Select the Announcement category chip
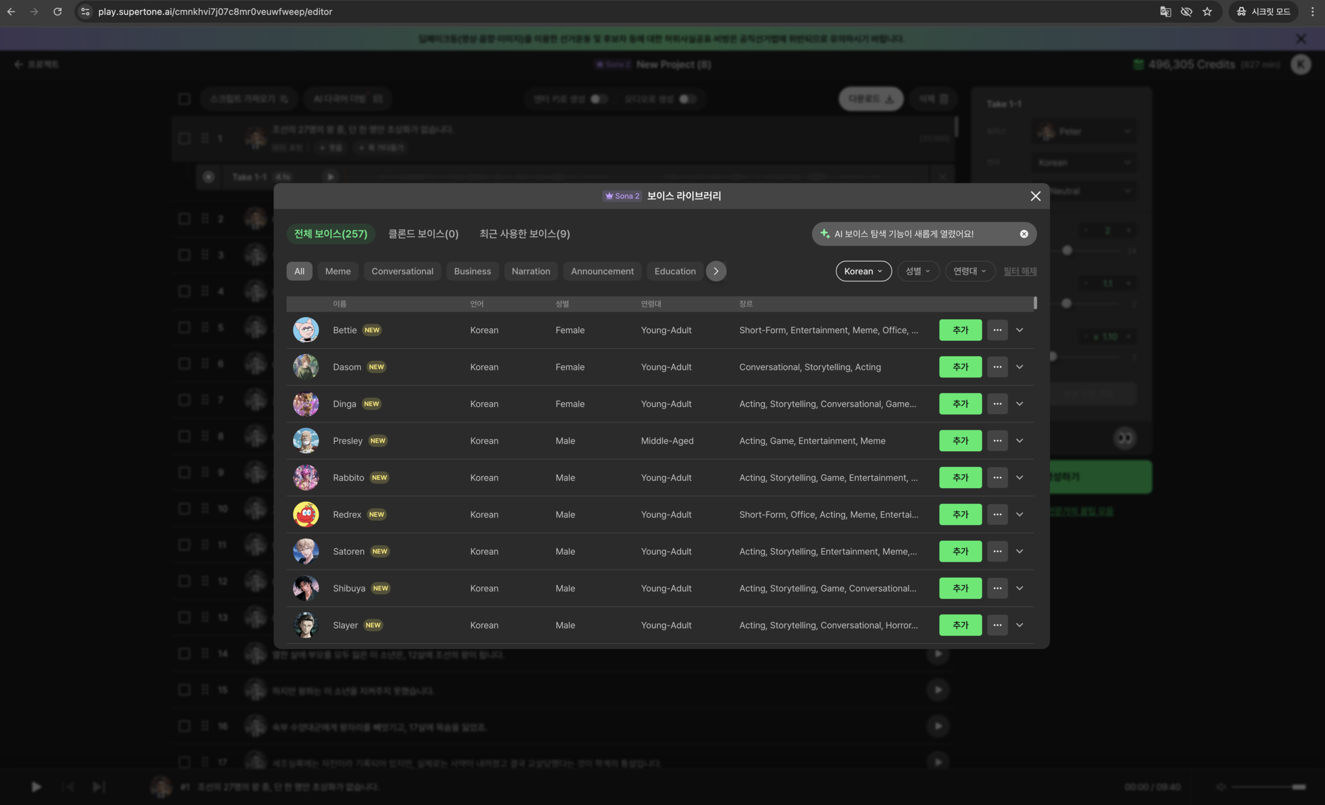The height and width of the screenshot is (805, 1325). coord(602,271)
